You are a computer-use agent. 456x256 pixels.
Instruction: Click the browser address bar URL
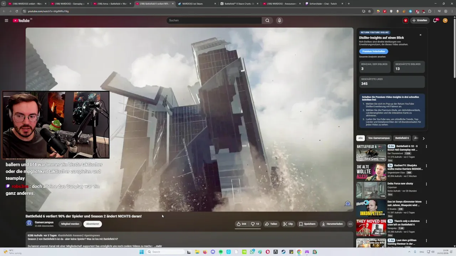tap(48, 11)
